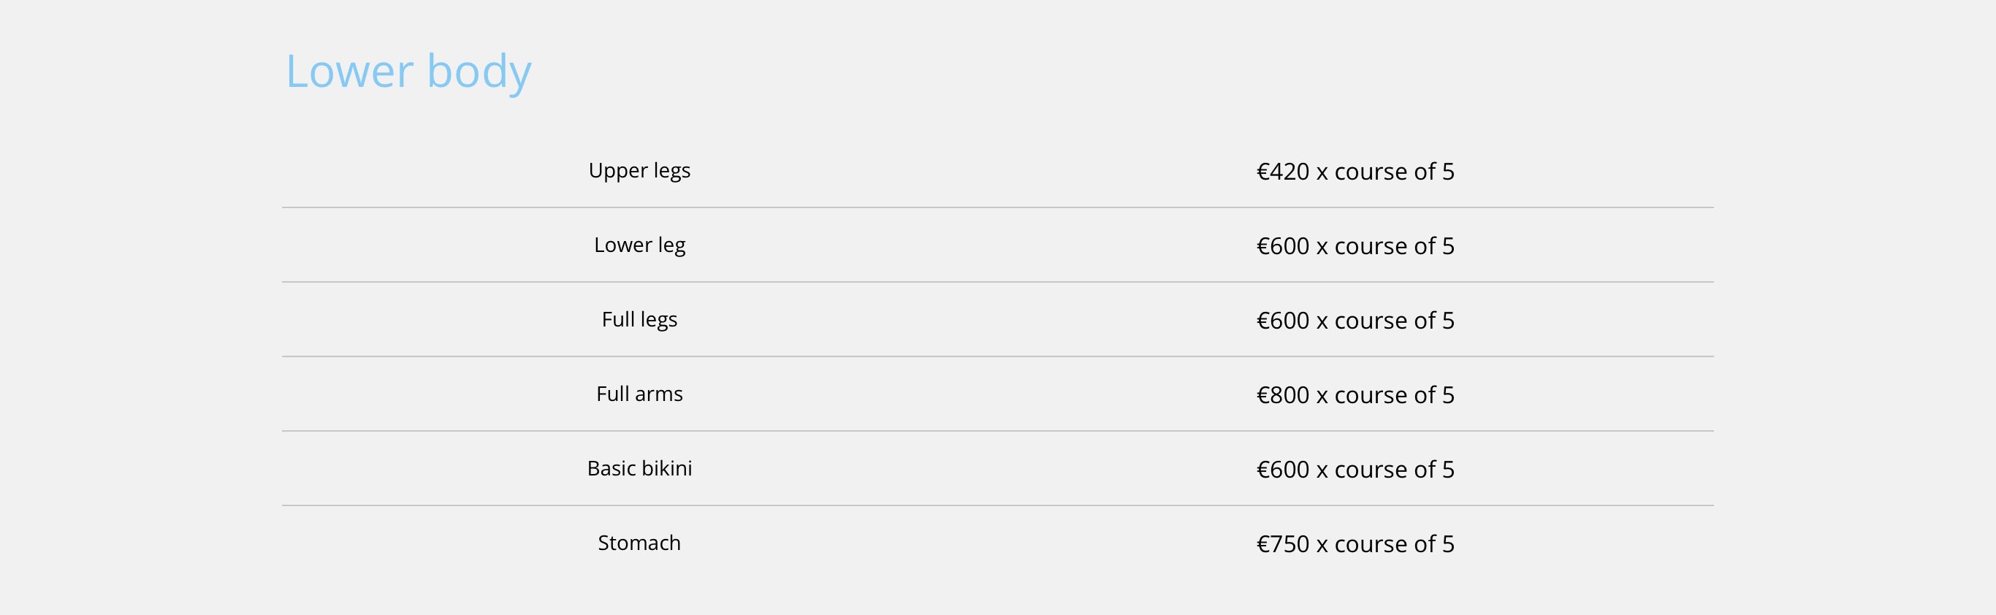The width and height of the screenshot is (1996, 615).
Task: Click the €420 x course of 5 price
Action: 1355,171
